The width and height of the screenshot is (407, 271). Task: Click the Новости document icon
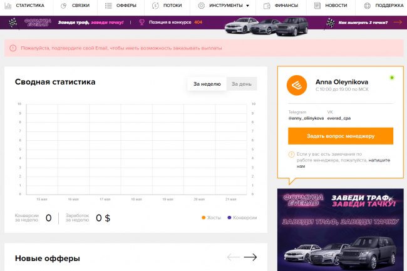pos(317,6)
